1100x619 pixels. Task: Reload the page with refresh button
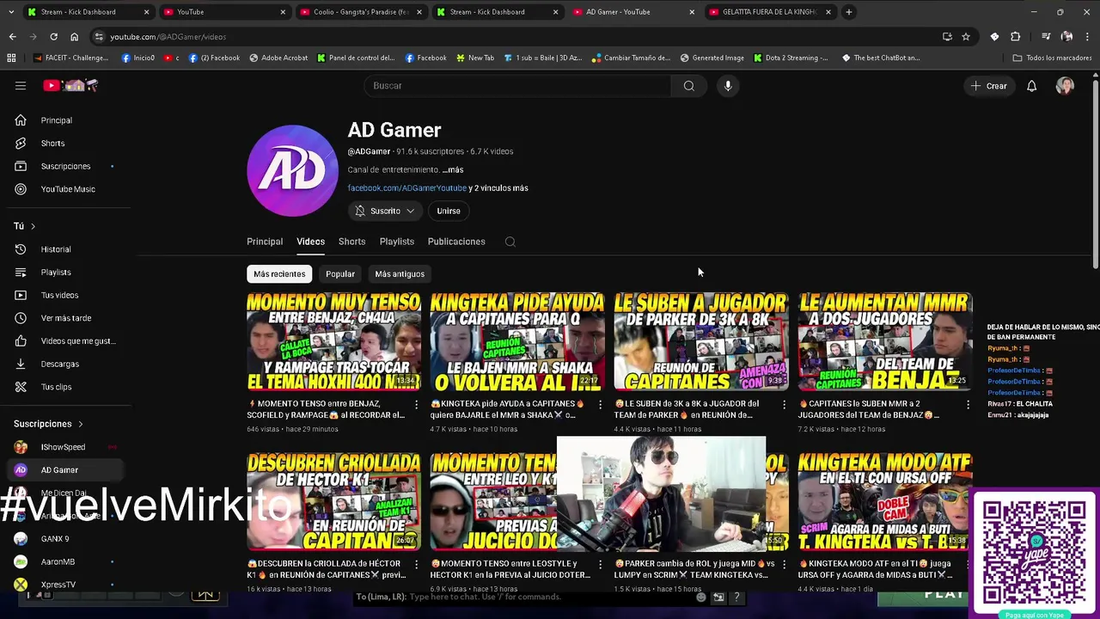[53, 37]
